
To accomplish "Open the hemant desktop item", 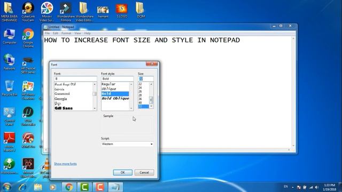I will (x=103, y=11).
